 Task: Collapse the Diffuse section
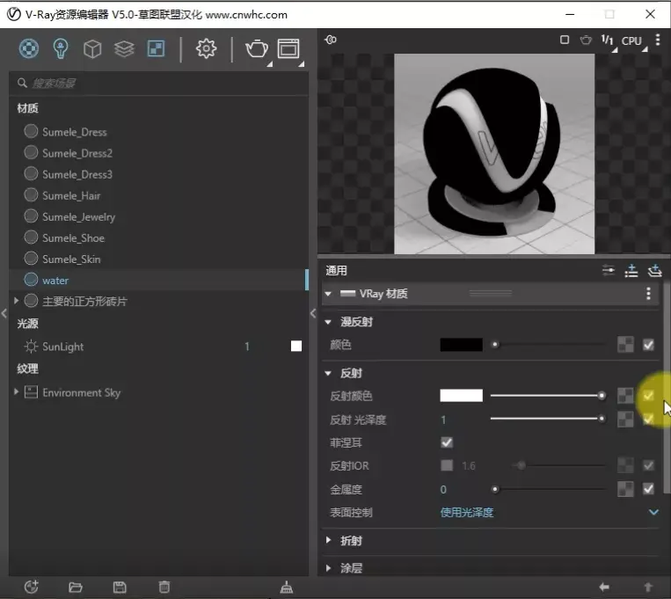pos(356,322)
